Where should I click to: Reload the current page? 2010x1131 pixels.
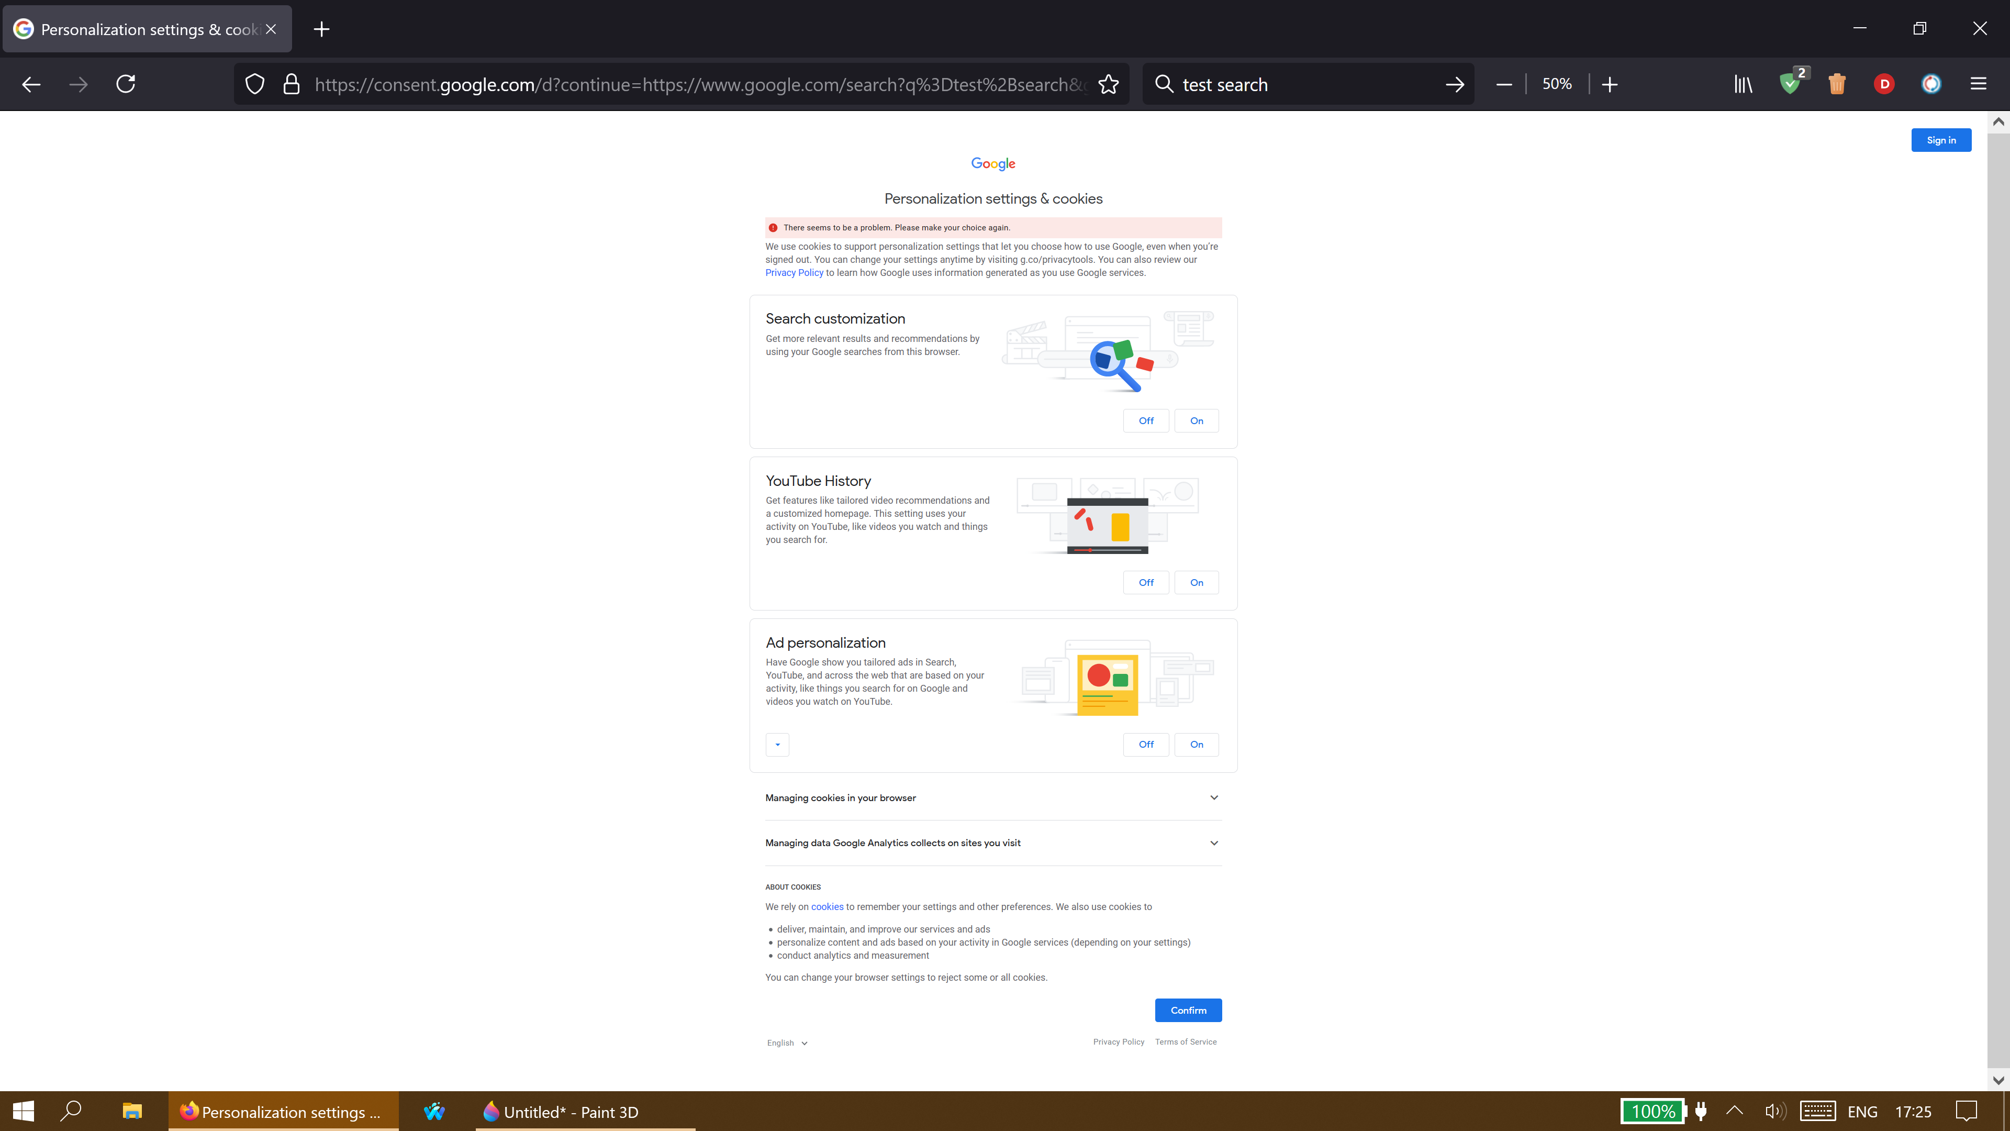[x=126, y=84]
